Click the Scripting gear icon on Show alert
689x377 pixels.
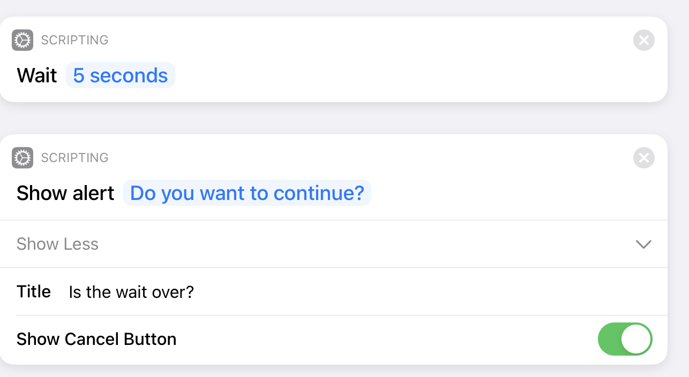(x=23, y=158)
